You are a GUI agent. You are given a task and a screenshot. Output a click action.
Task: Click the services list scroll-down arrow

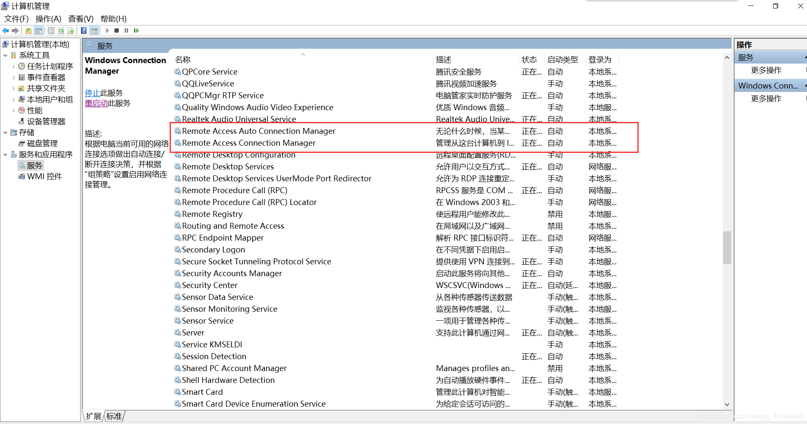click(x=727, y=405)
